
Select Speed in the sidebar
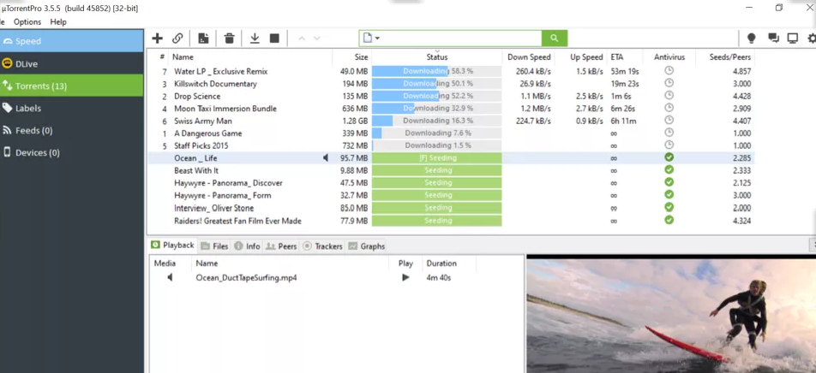pos(72,41)
